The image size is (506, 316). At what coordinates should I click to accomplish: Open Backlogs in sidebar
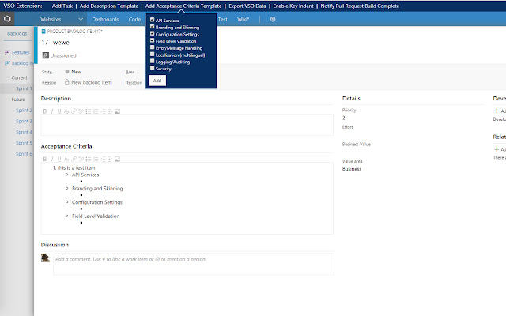[17, 33]
